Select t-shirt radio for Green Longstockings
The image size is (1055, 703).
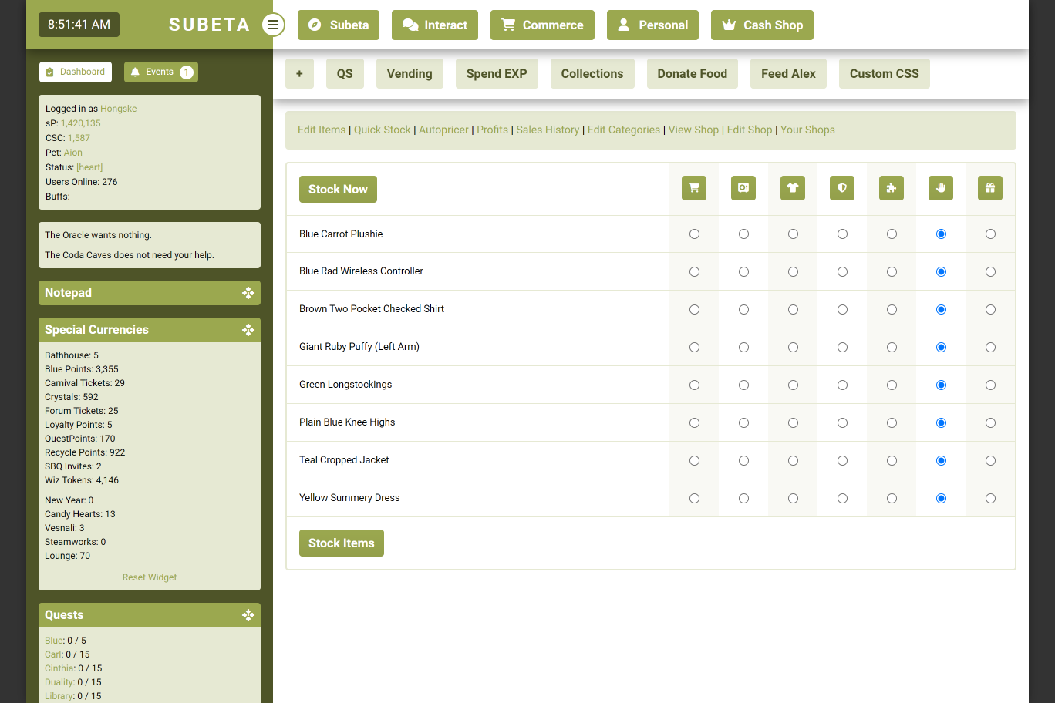pyautogui.click(x=793, y=385)
